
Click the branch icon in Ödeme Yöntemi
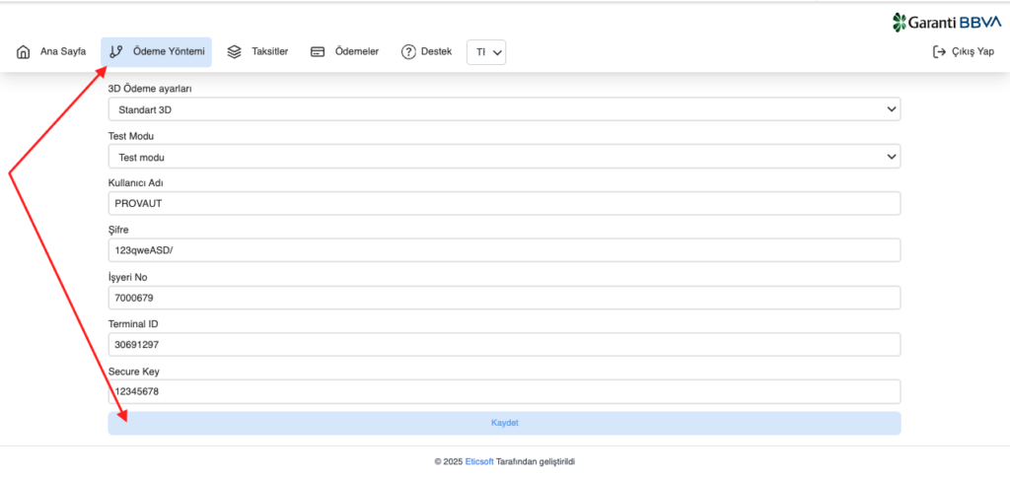click(116, 52)
